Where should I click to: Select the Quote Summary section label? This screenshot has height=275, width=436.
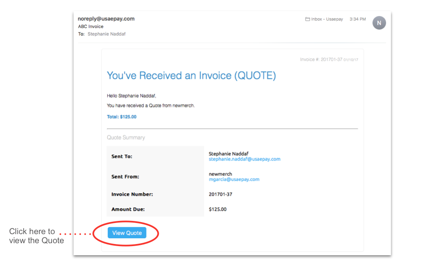click(126, 137)
